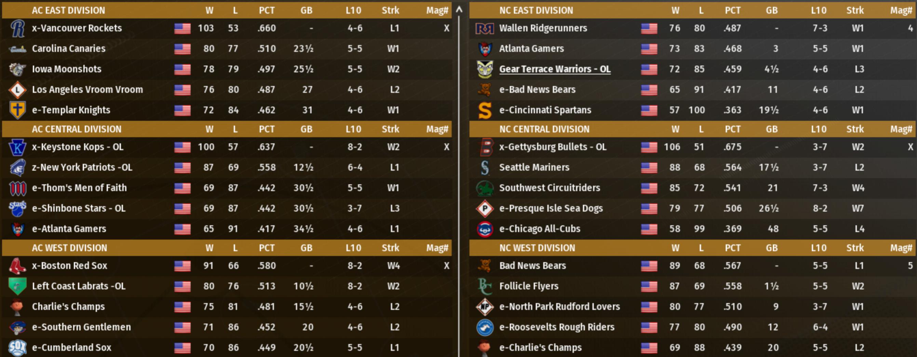Click the Keystone Kops logo icon
The image size is (917, 357).
(x=17, y=147)
